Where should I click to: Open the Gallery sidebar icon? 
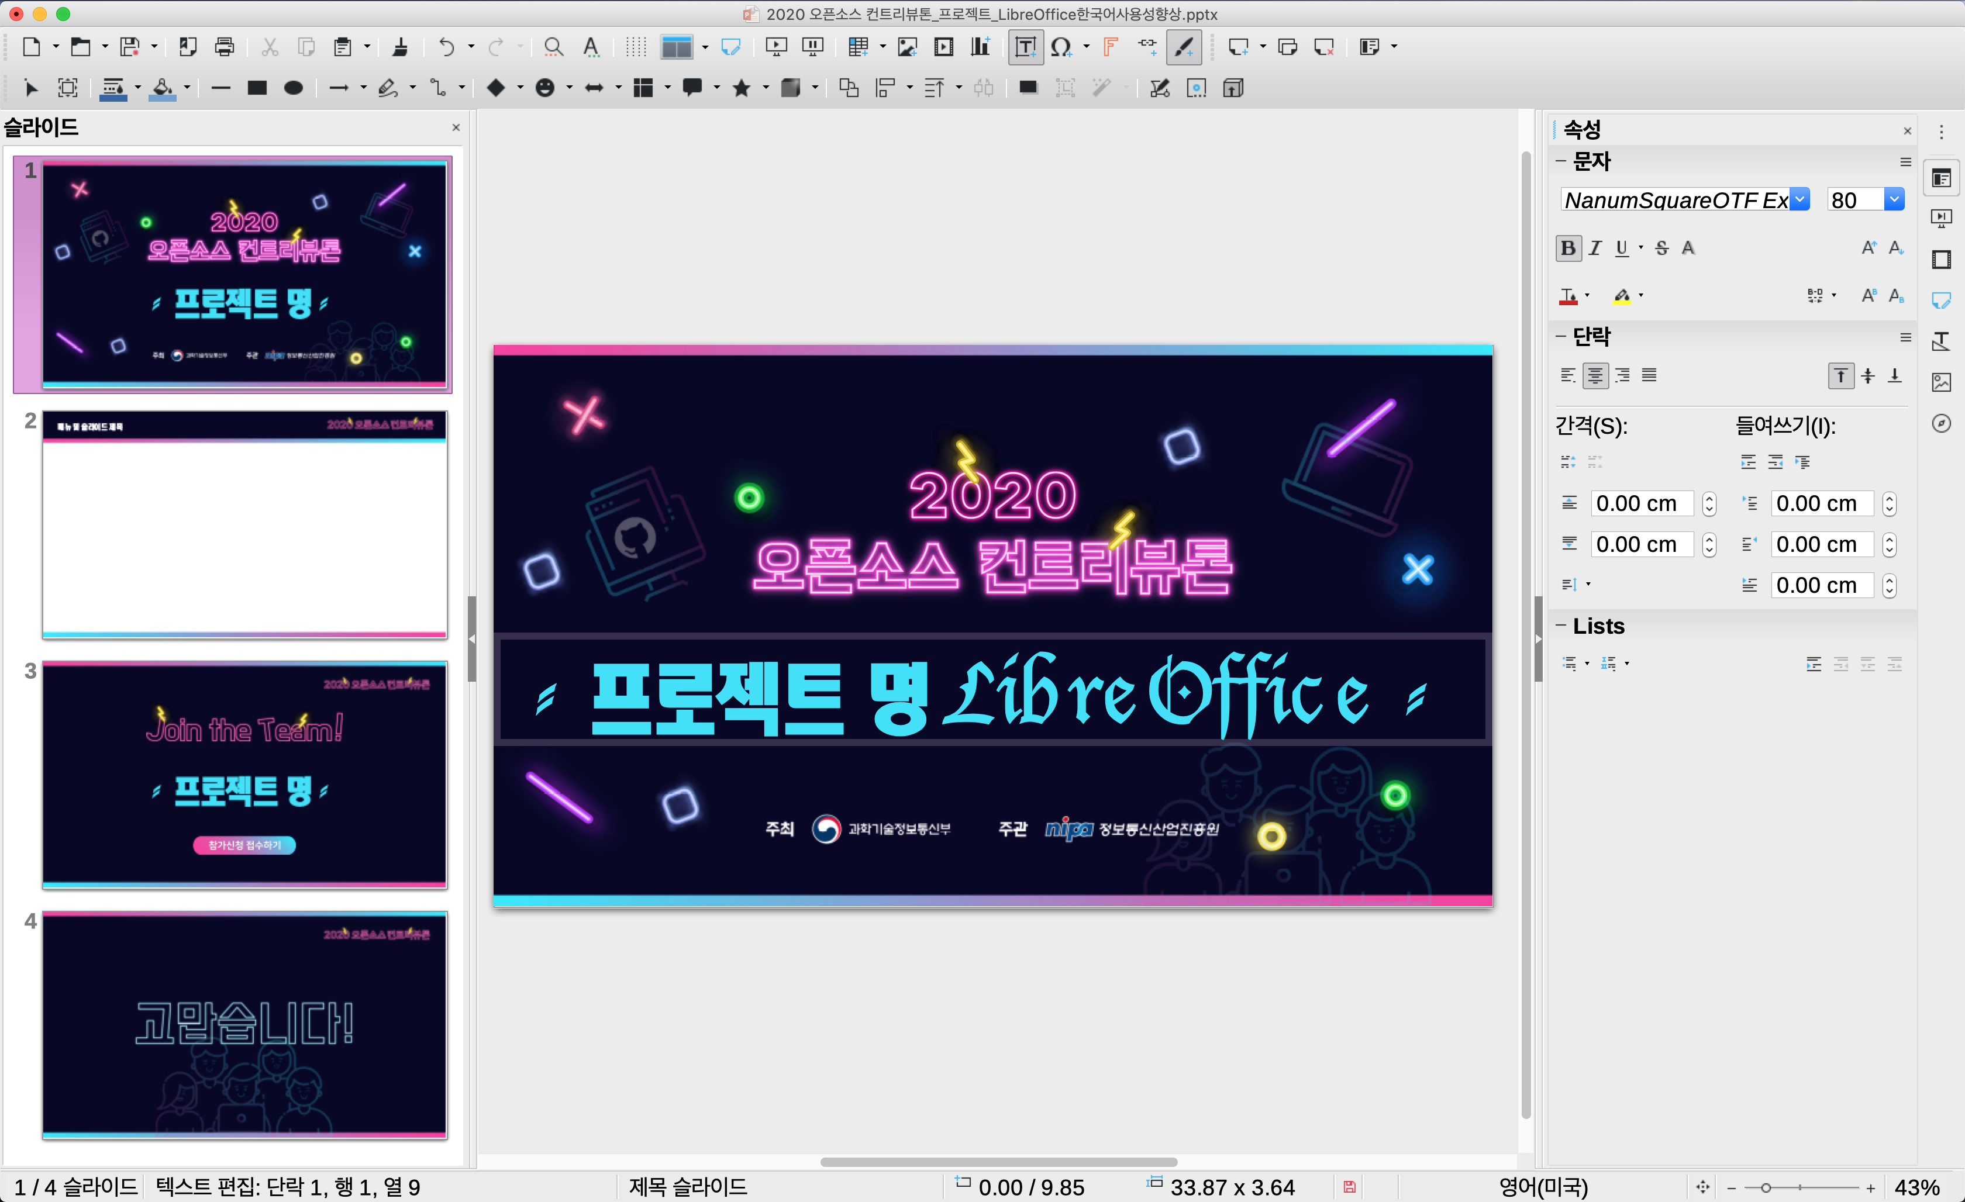(1941, 382)
